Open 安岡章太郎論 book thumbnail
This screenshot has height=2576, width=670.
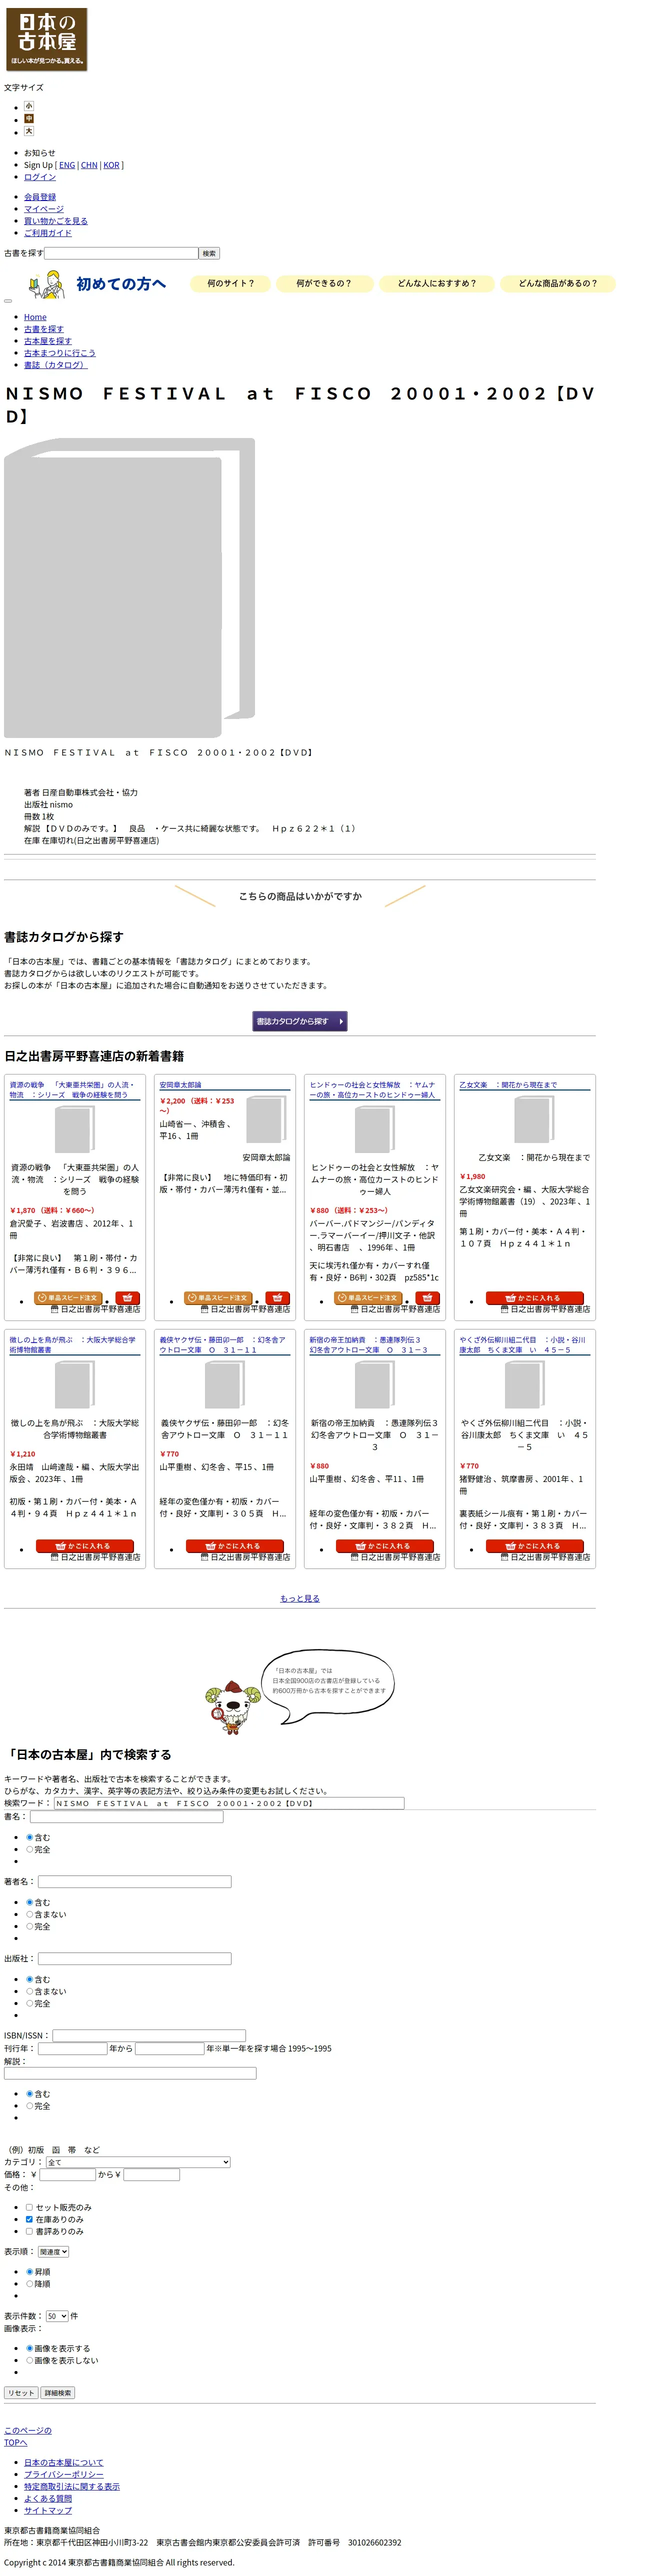click(x=266, y=1119)
